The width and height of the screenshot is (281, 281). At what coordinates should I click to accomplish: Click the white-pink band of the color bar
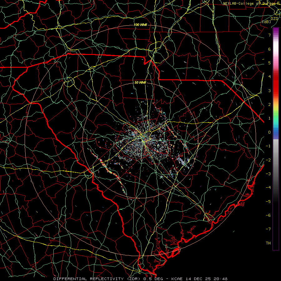tap(276, 49)
